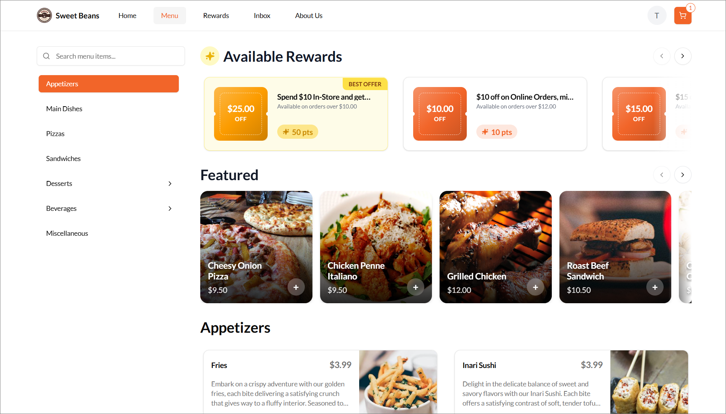Show next Available Rewards with arrow
Viewport: 726px width, 414px height.
coord(682,56)
